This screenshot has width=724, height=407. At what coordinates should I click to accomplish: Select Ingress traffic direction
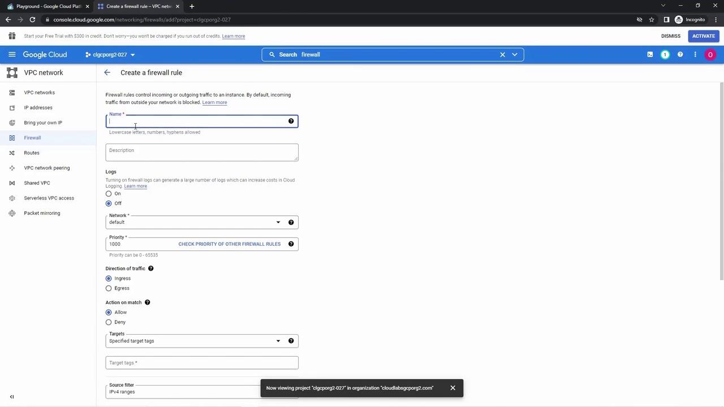pos(109,279)
